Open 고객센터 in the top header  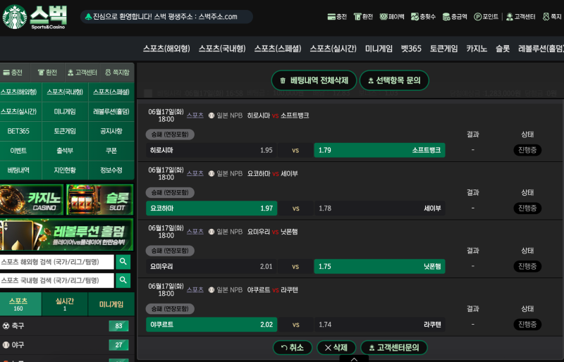(521, 16)
